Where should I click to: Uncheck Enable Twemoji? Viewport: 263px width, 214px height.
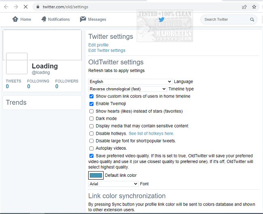(x=91, y=104)
